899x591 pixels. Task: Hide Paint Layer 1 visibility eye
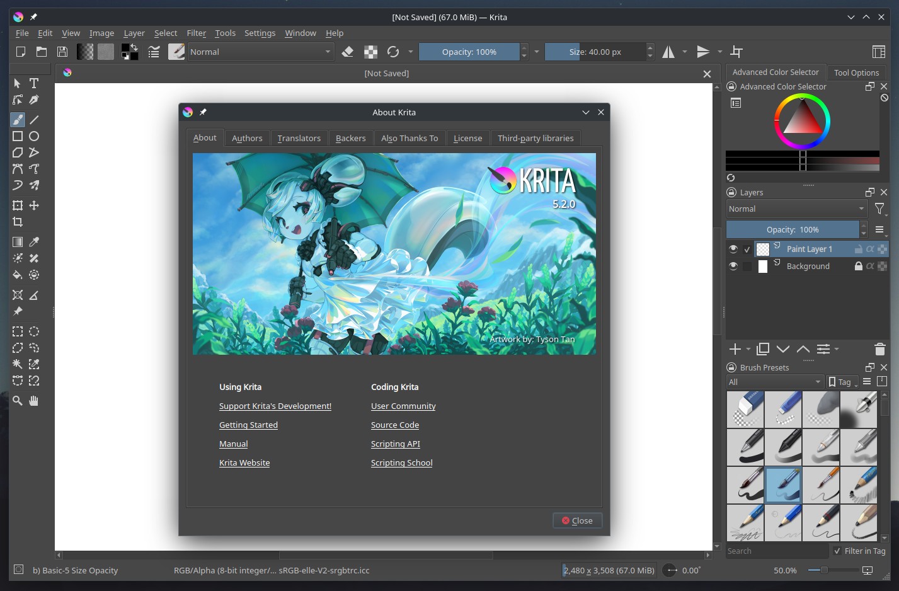coord(733,249)
